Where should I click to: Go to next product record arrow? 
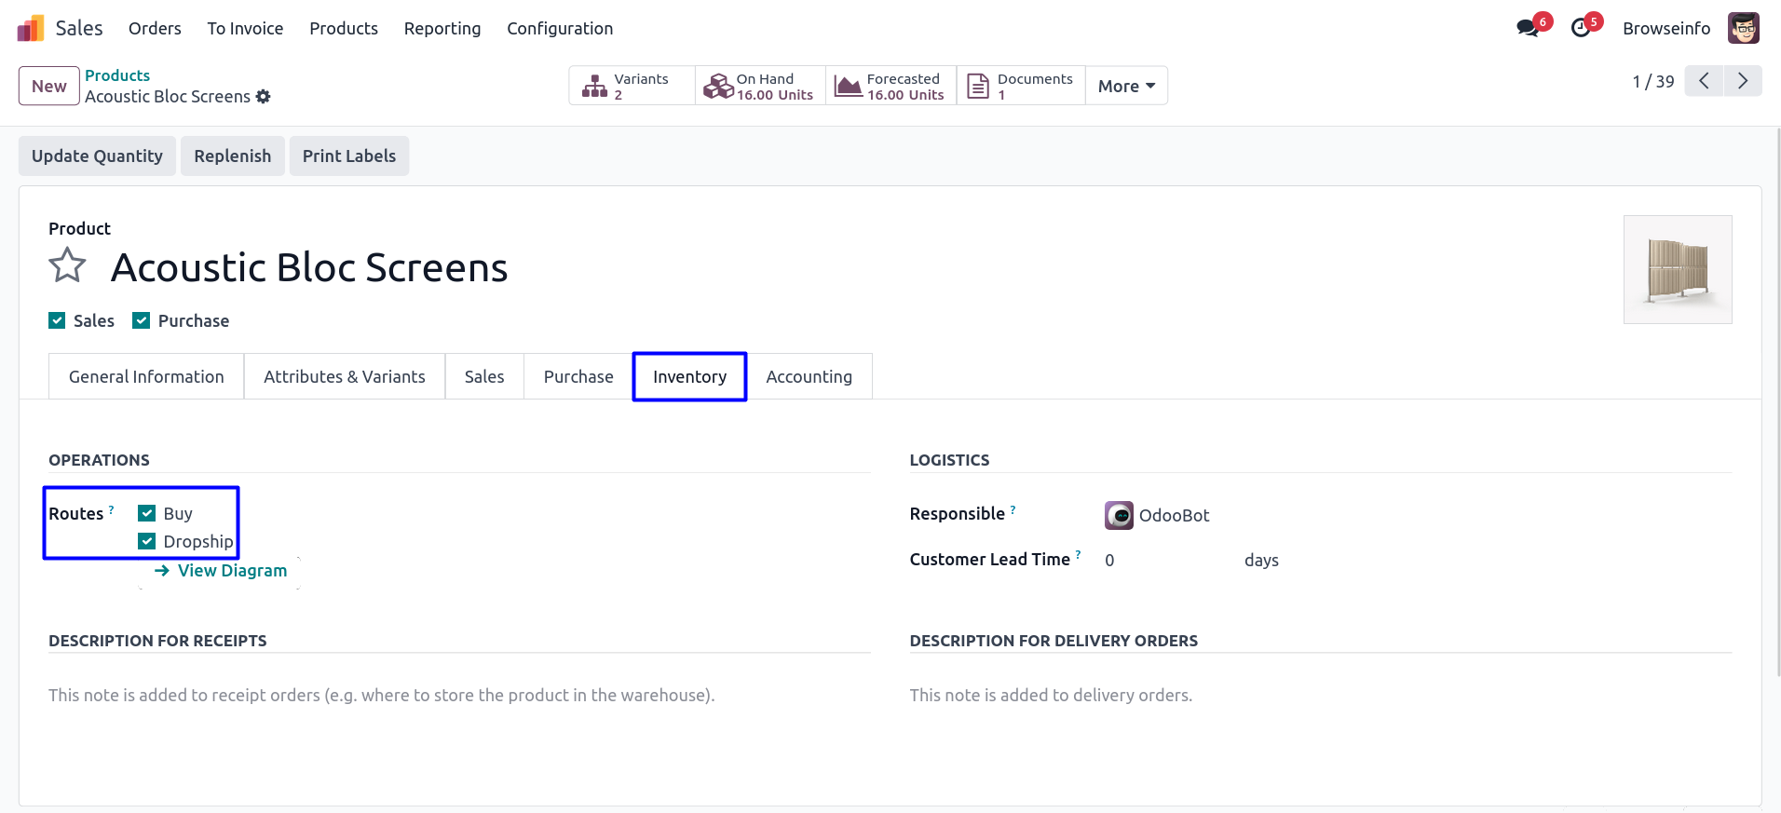(1742, 81)
